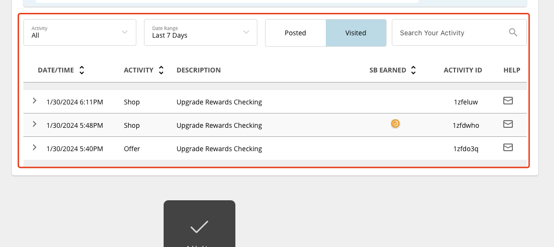The width and height of the screenshot is (554, 247).
Task: Open the Date Range dropdown
Action: click(200, 32)
